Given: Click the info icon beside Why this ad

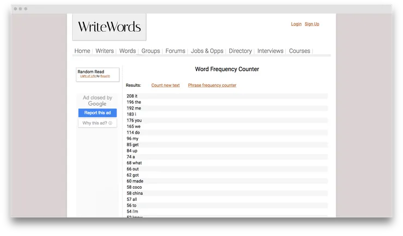Looking at the screenshot, I should tap(110, 123).
